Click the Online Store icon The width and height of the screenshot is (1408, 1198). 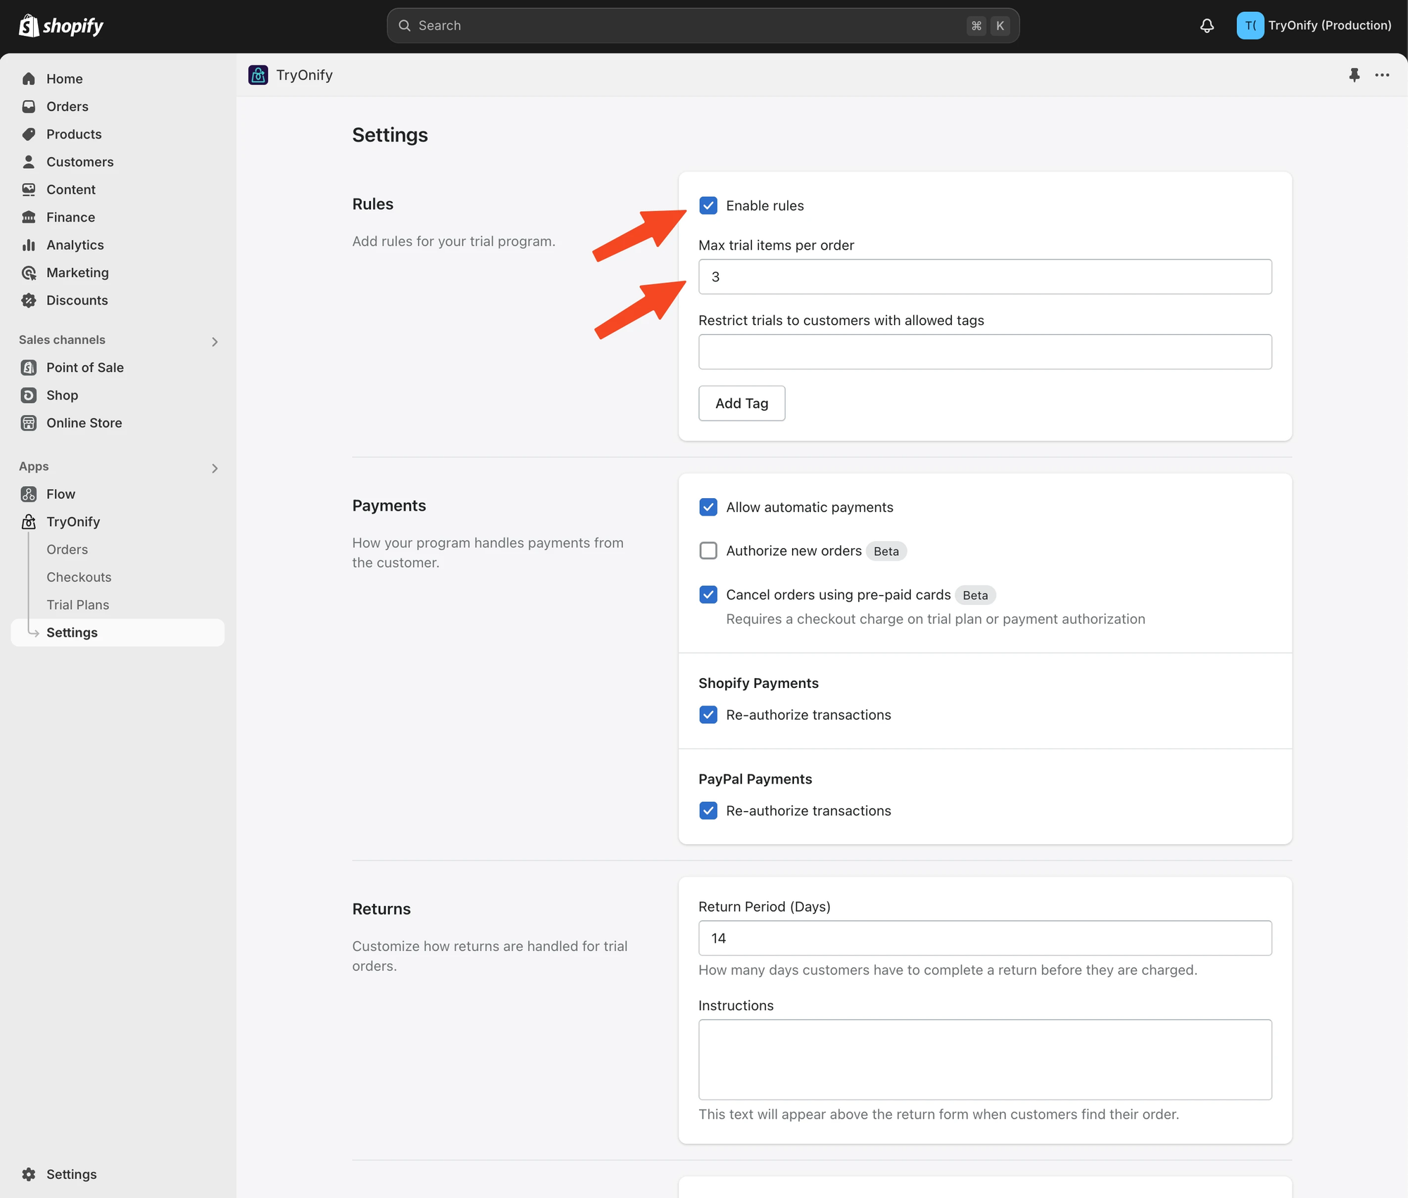pyautogui.click(x=29, y=423)
